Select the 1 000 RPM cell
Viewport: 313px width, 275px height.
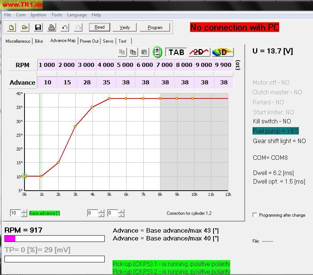(47, 65)
